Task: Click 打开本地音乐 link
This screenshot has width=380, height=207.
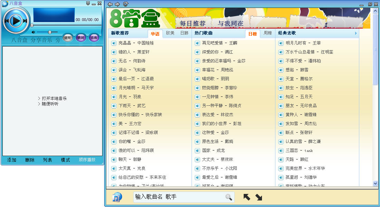Action: pos(54,99)
